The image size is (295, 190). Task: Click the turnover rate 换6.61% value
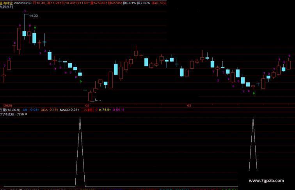pyautogui.click(x=130, y=3)
